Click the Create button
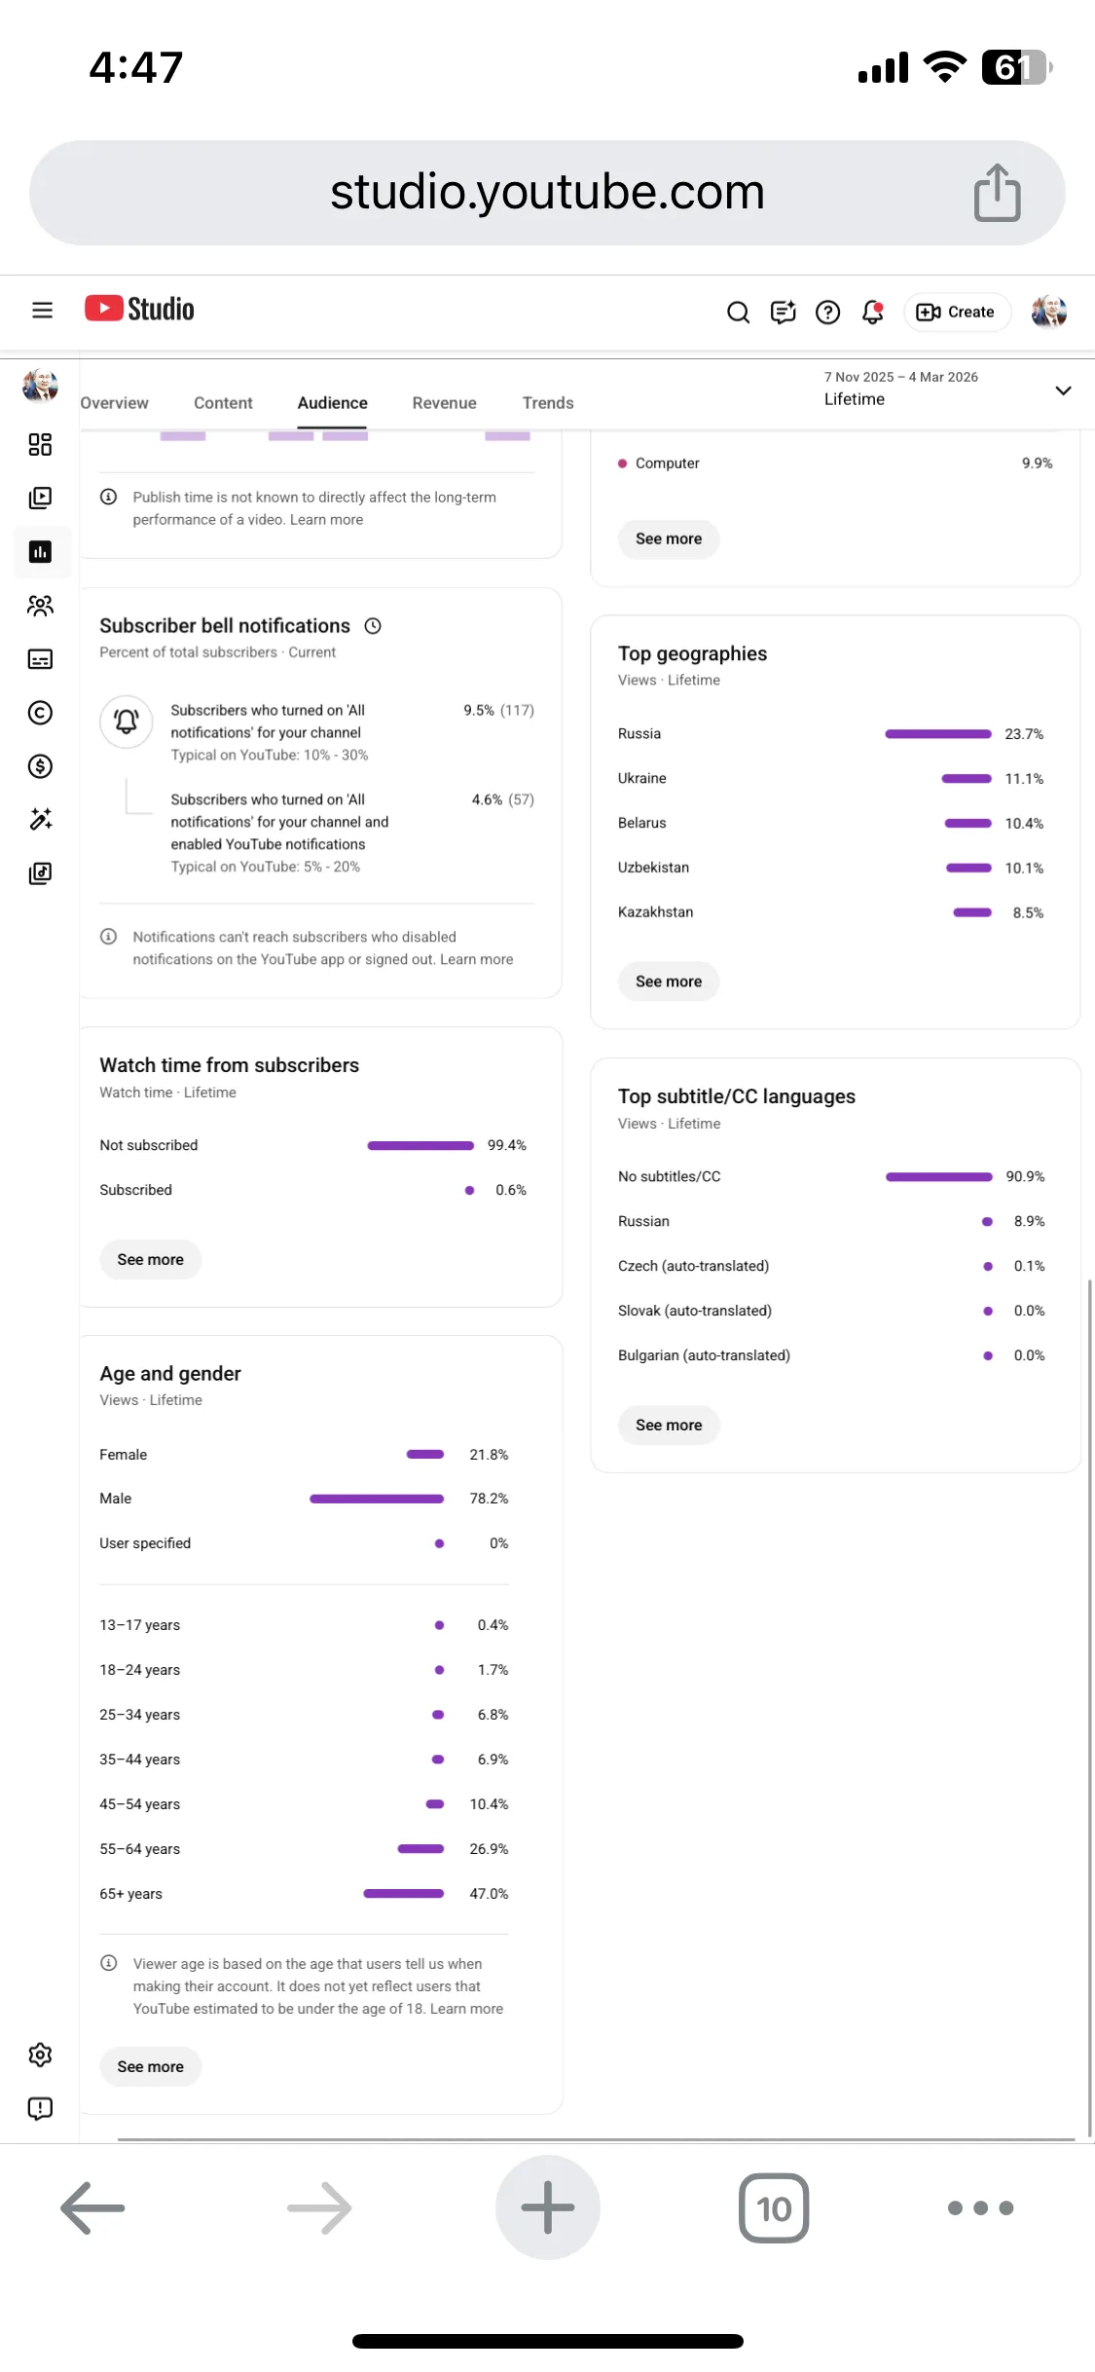 pyautogui.click(x=957, y=312)
